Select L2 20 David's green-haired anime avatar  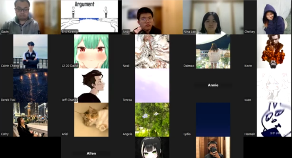tap(91, 52)
